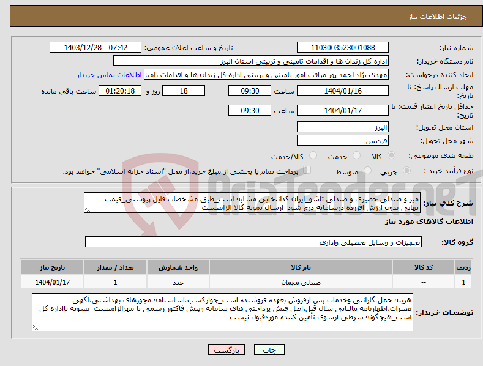Click the چاپ (print) button
Screen dimensions: 483x366
(x=269, y=350)
